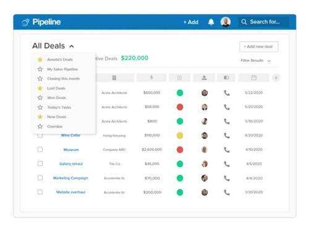Click phone icon in Wine Cellar row

click(x=227, y=135)
